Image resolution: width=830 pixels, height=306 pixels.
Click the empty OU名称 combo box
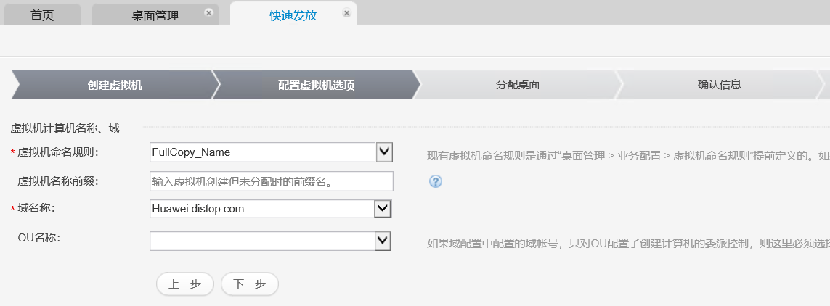261,241
